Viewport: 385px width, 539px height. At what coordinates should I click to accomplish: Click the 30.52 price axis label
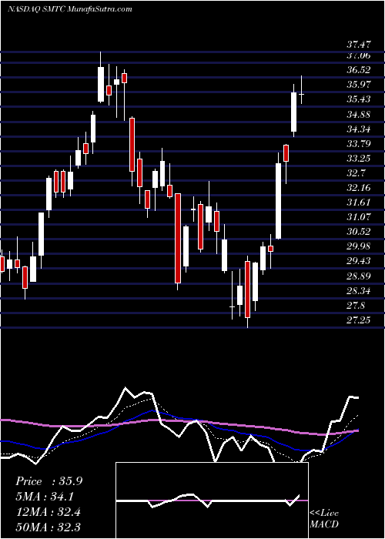[x=359, y=231]
